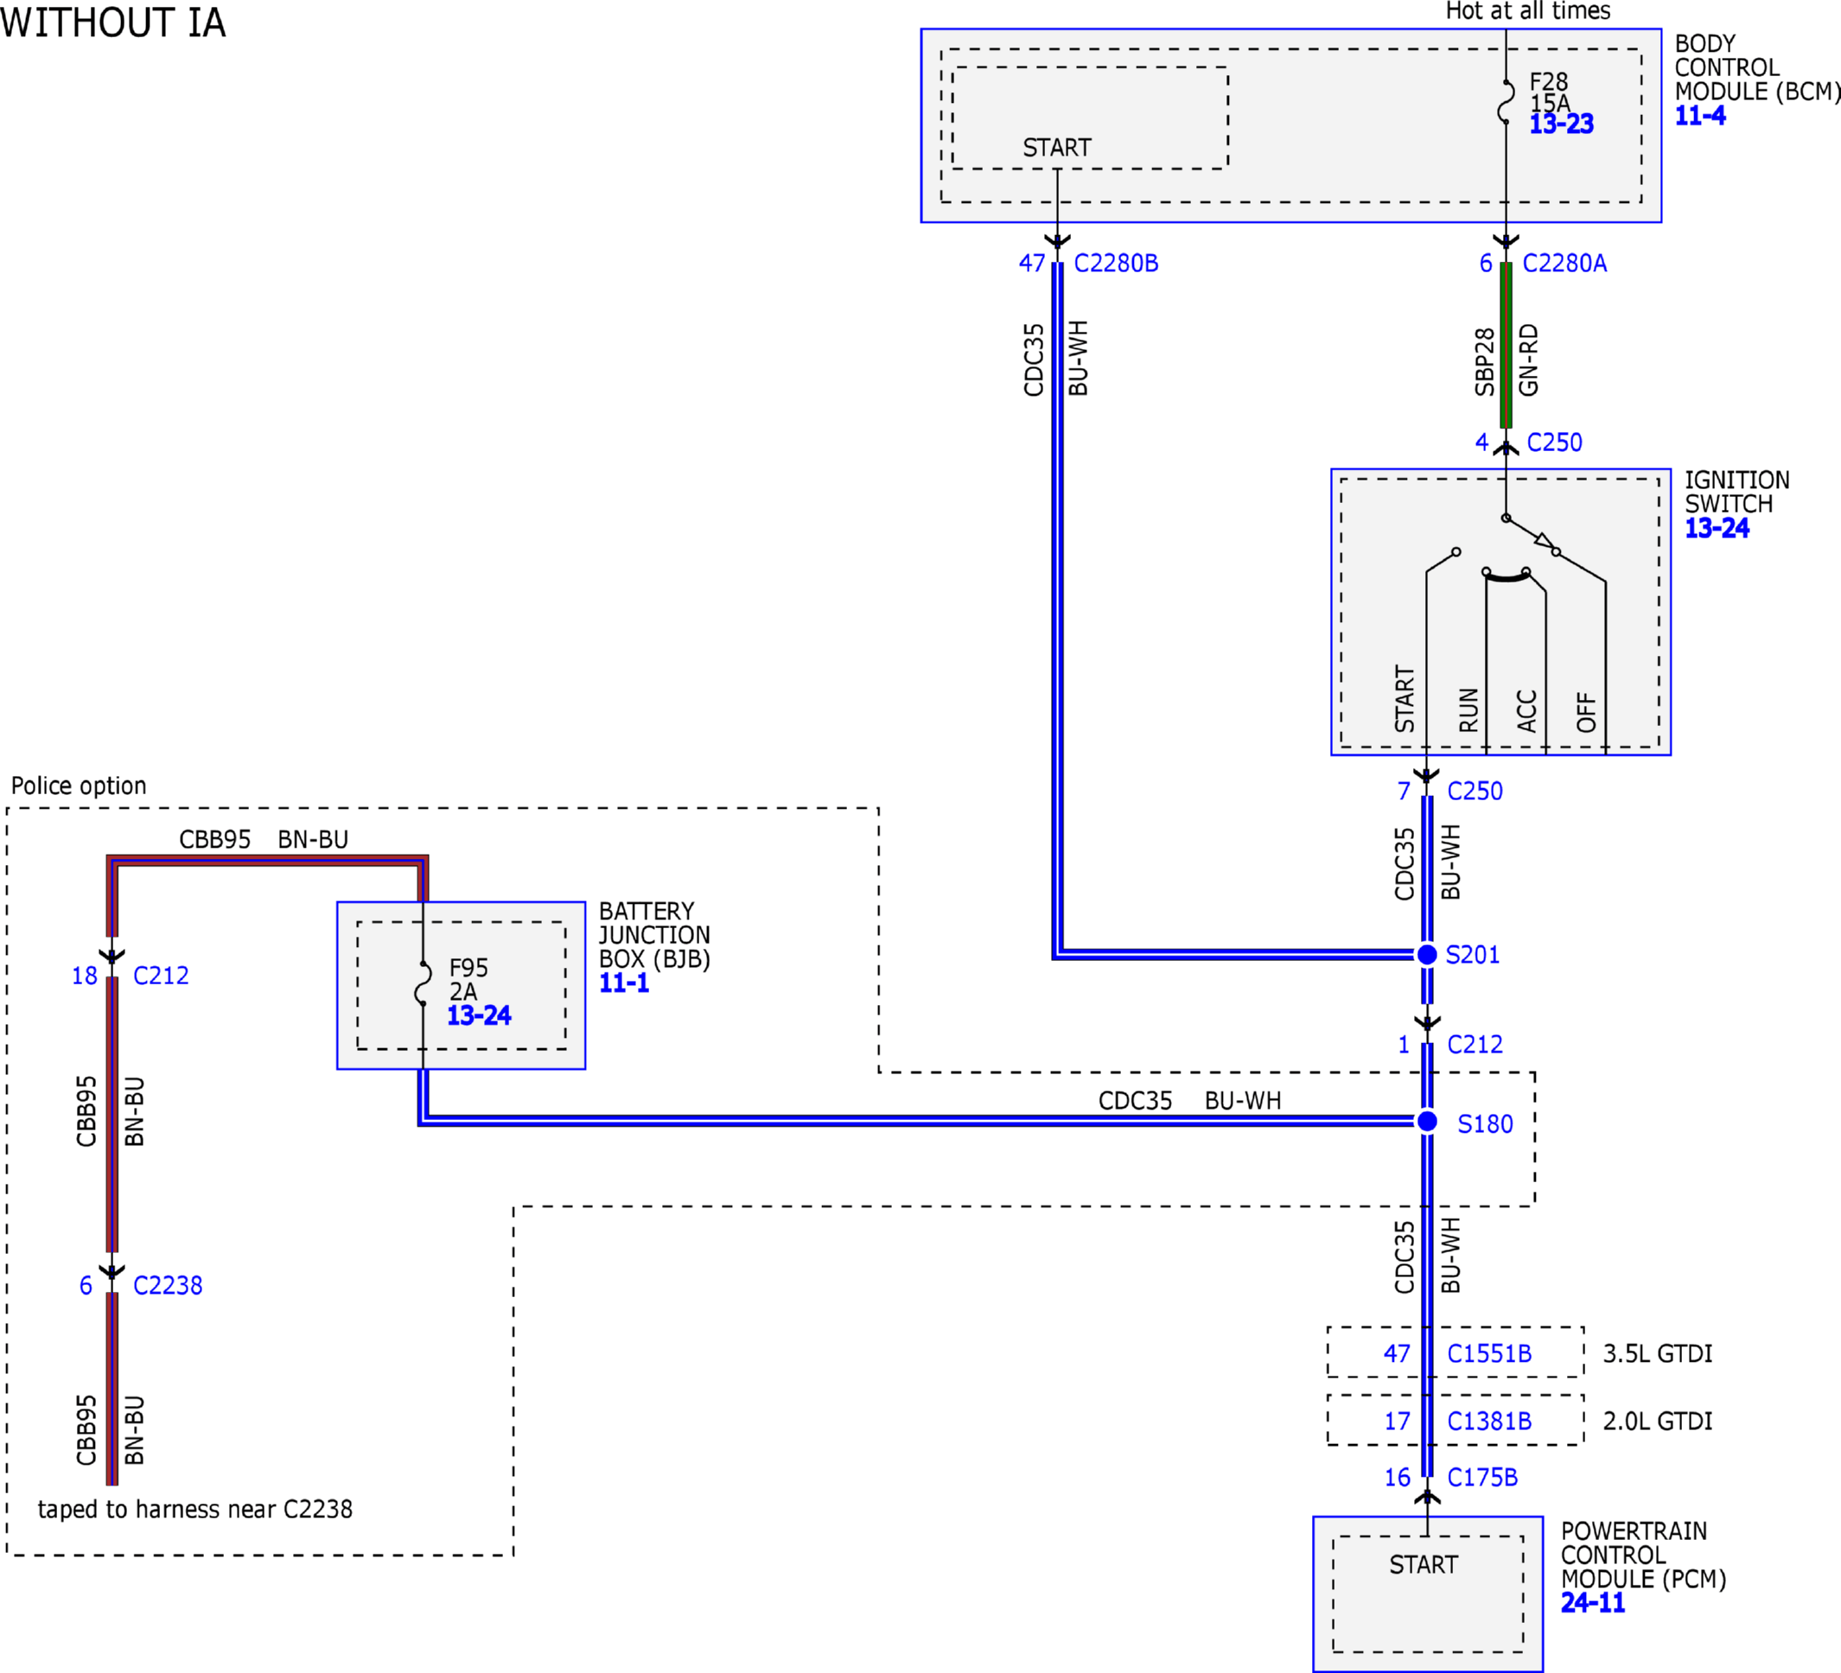Select the "Police option" caption
The height and width of the screenshot is (1673, 1841).
79,786
